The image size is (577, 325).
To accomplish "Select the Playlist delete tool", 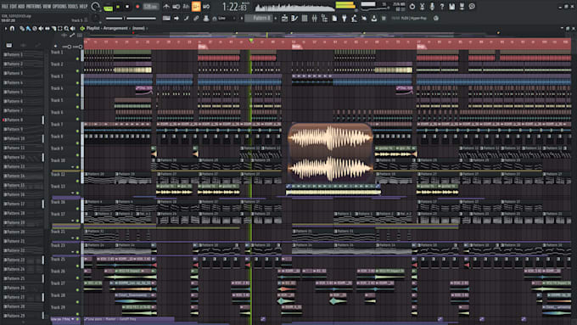I will [35, 28].
